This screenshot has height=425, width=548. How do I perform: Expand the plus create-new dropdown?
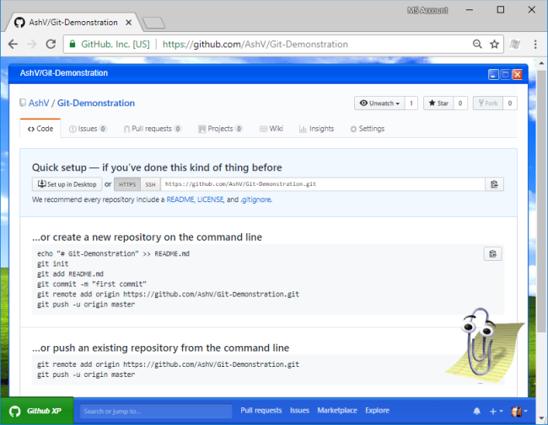(x=497, y=411)
